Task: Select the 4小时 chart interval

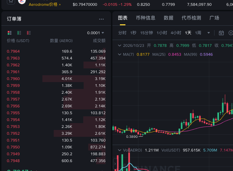Action: [x=176, y=33]
